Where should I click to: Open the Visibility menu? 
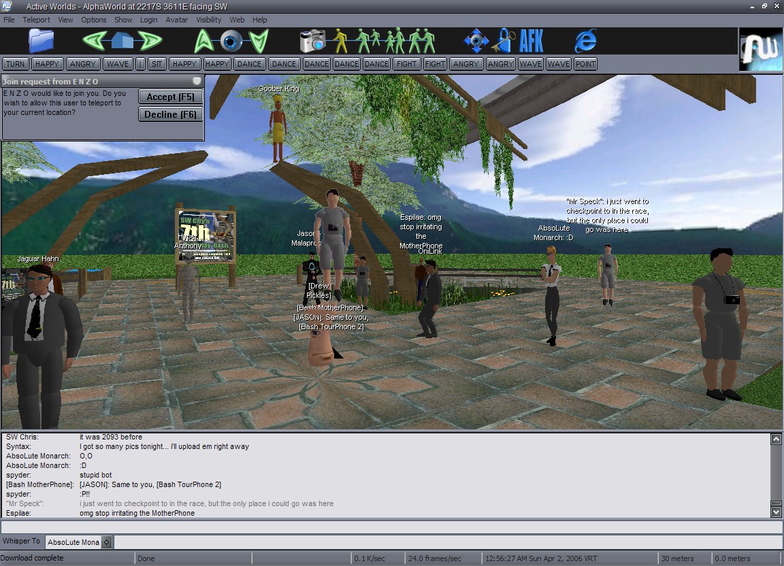tap(208, 20)
